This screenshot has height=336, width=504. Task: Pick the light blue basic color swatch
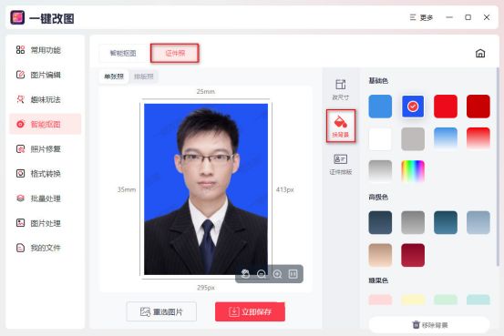click(380, 107)
